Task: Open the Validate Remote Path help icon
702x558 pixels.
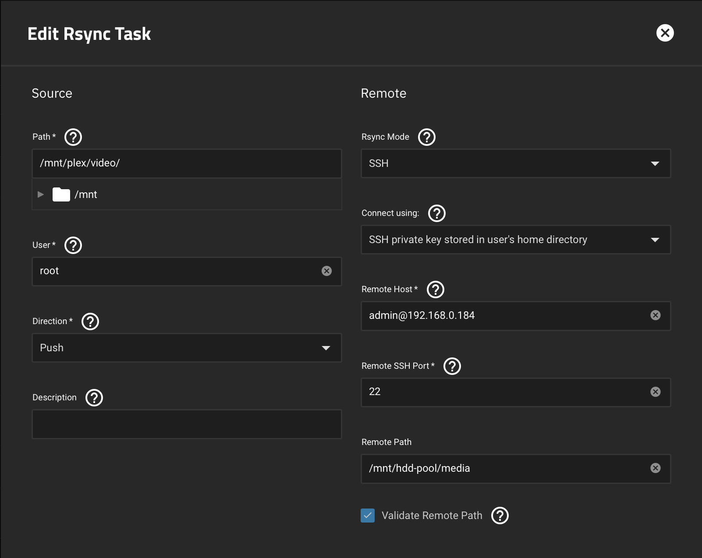Action: pyautogui.click(x=500, y=516)
